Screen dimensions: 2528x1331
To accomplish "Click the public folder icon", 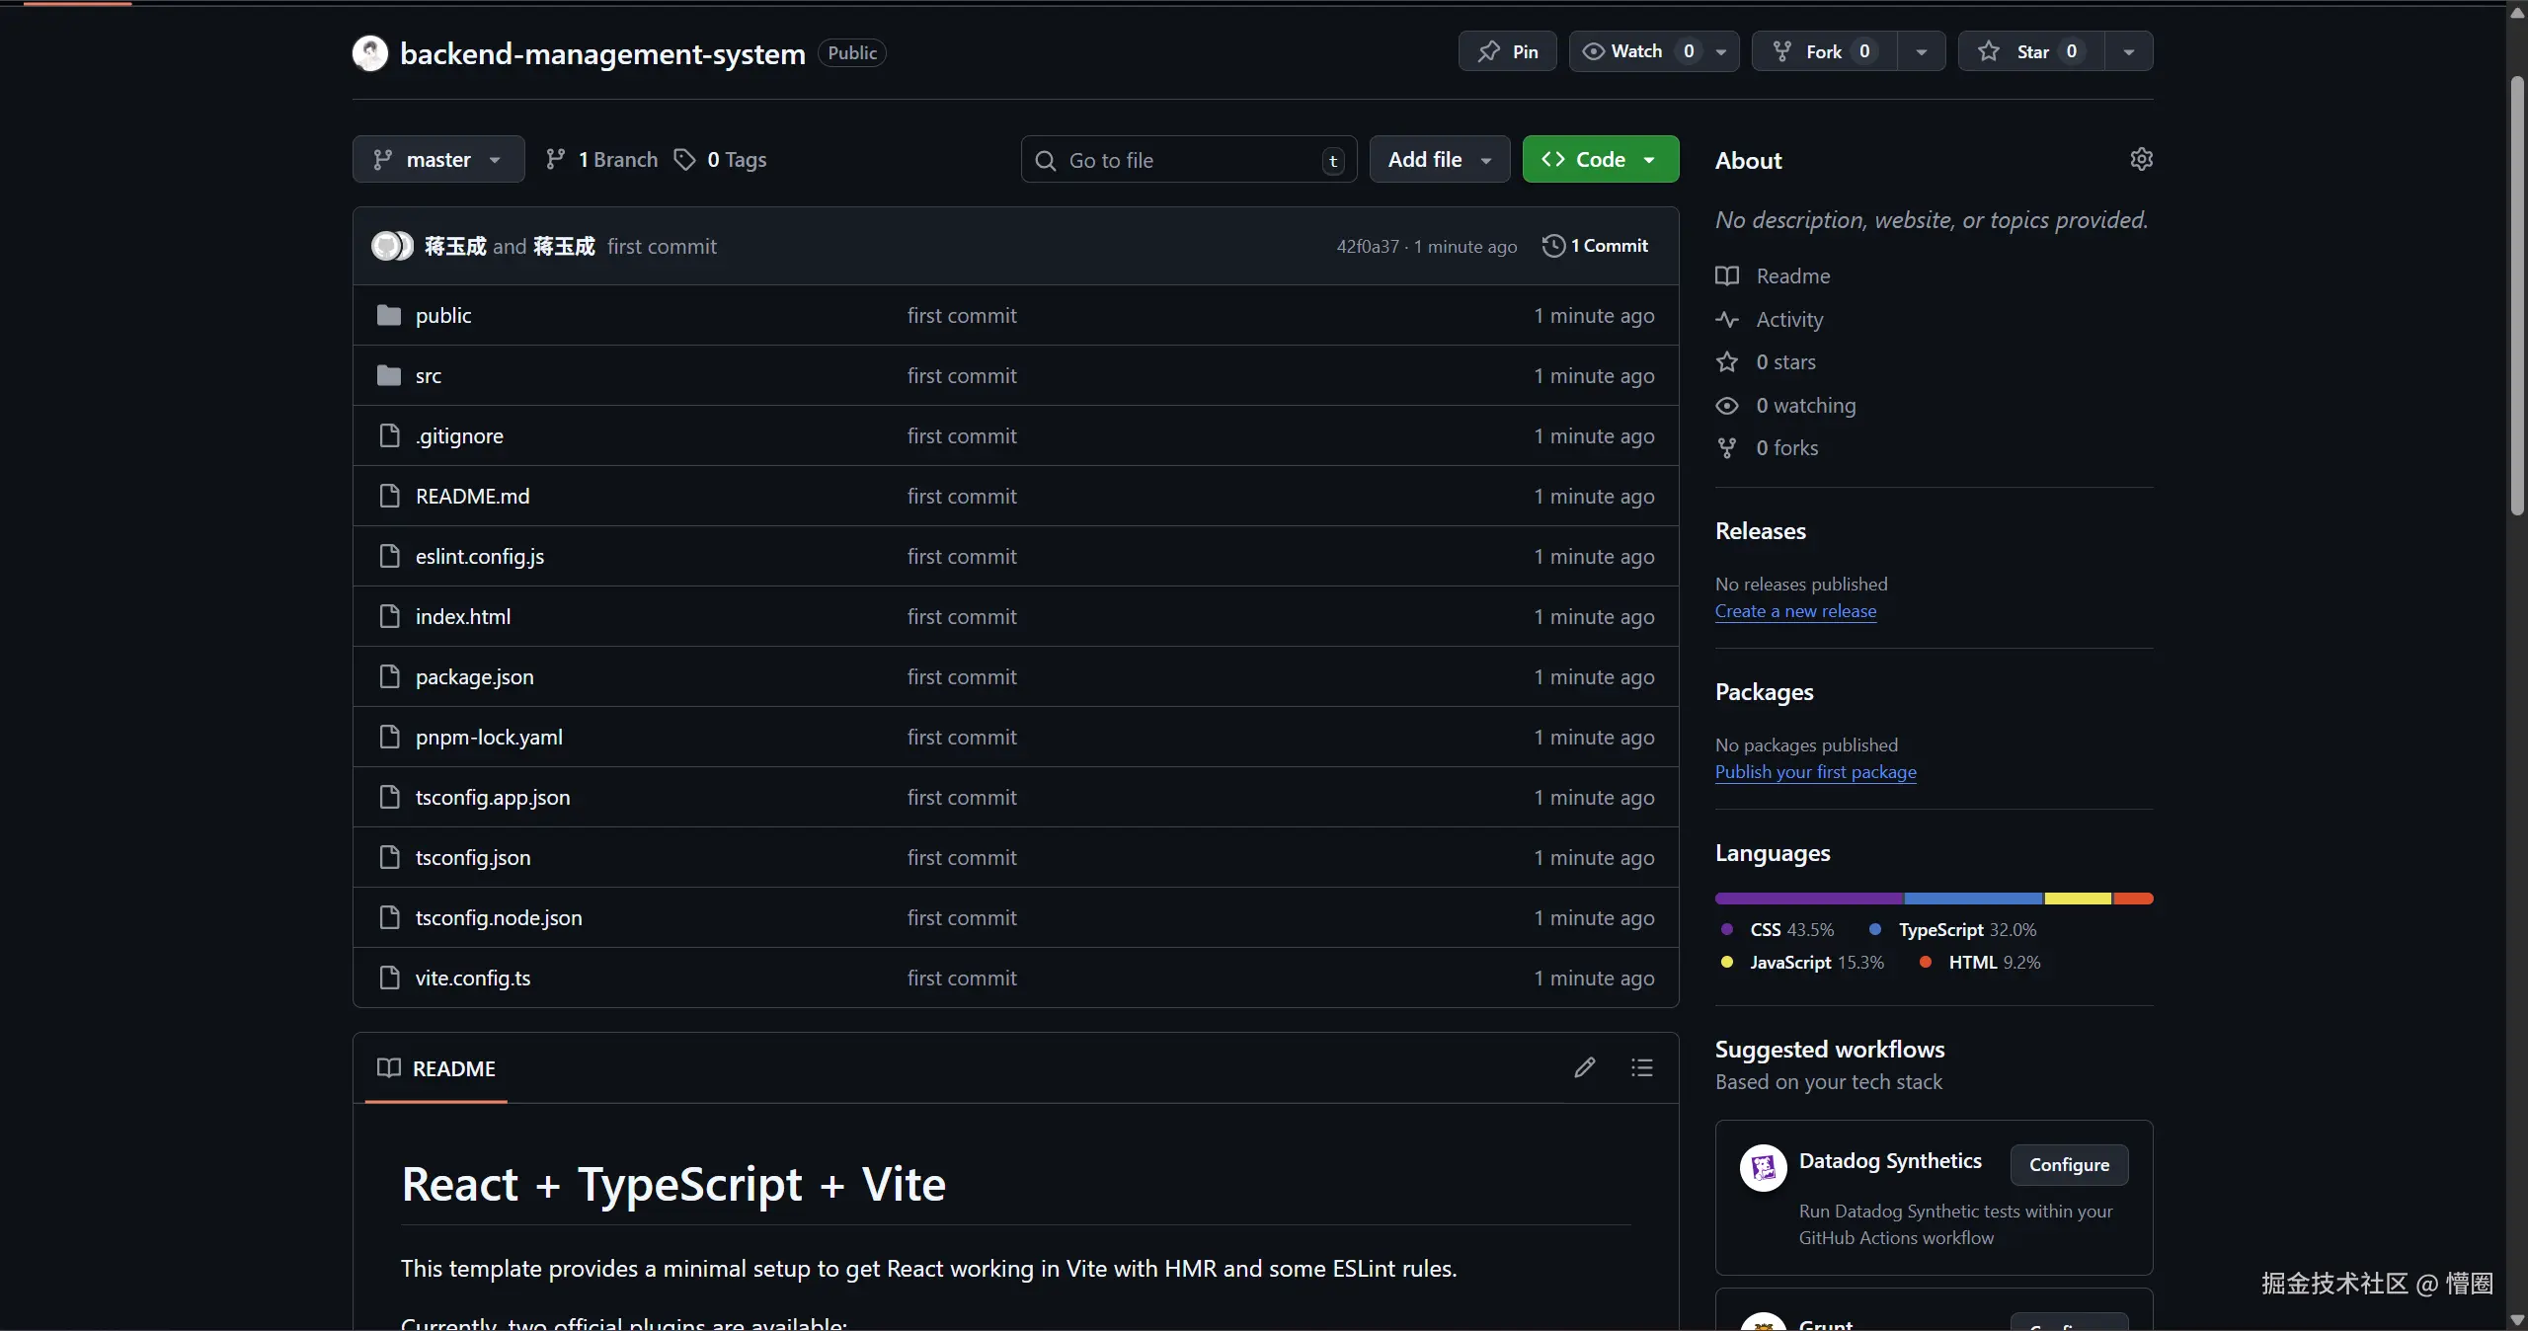I will (x=389, y=315).
